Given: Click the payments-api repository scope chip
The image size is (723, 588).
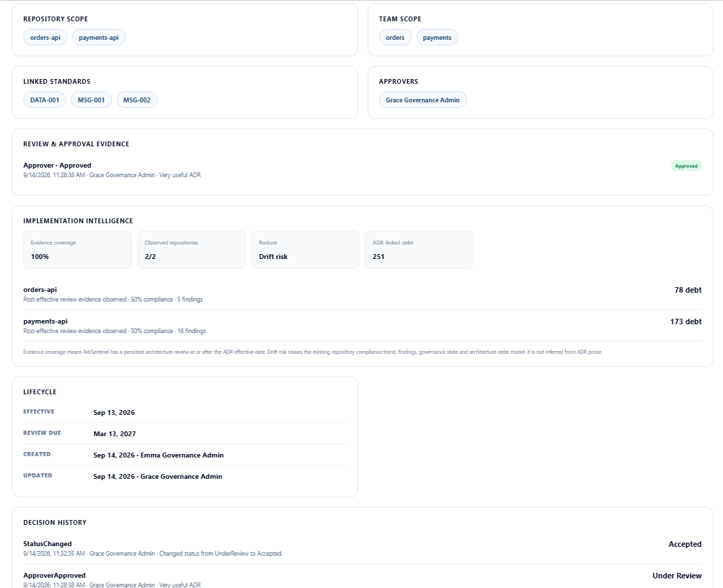Looking at the screenshot, I should coord(99,38).
